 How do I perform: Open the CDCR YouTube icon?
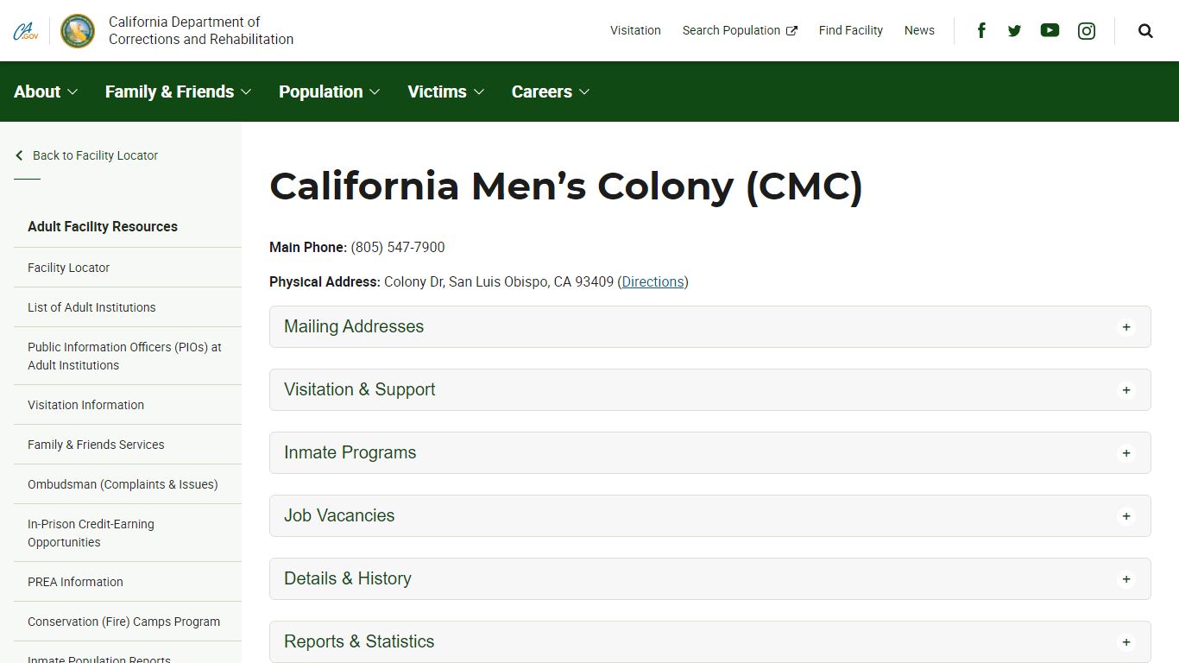1050,30
